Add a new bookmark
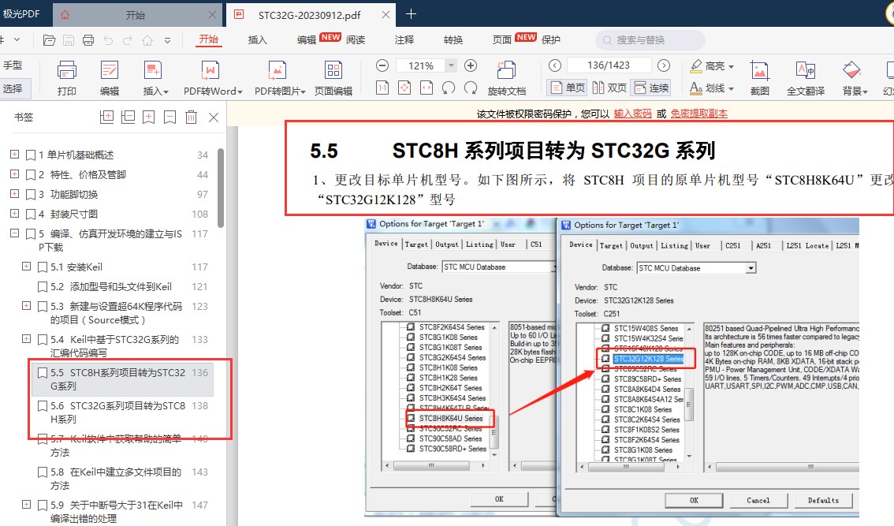The height and width of the screenshot is (526, 894). [149, 117]
